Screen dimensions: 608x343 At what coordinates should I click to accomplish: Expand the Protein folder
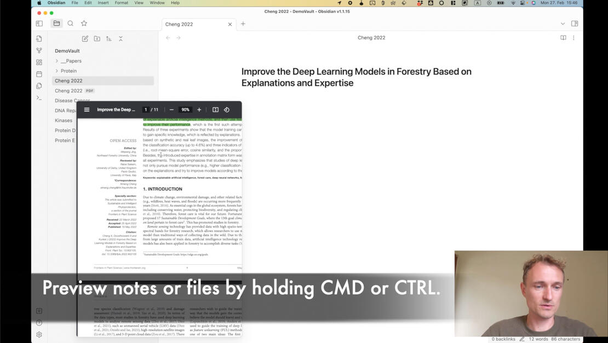pyautogui.click(x=57, y=71)
